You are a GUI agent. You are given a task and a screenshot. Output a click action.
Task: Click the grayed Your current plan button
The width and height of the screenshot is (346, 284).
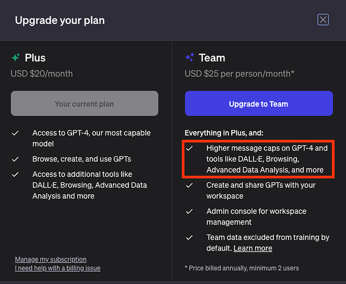[x=84, y=104]
